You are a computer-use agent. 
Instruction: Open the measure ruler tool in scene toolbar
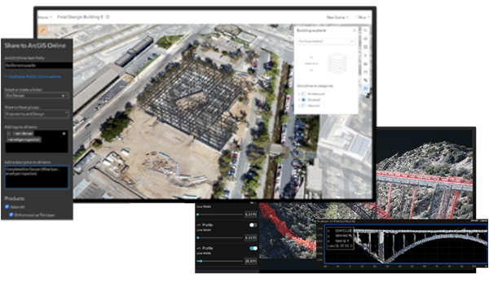365,80
